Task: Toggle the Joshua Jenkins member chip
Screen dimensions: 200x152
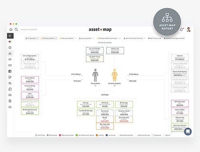Action: point(86,38)
